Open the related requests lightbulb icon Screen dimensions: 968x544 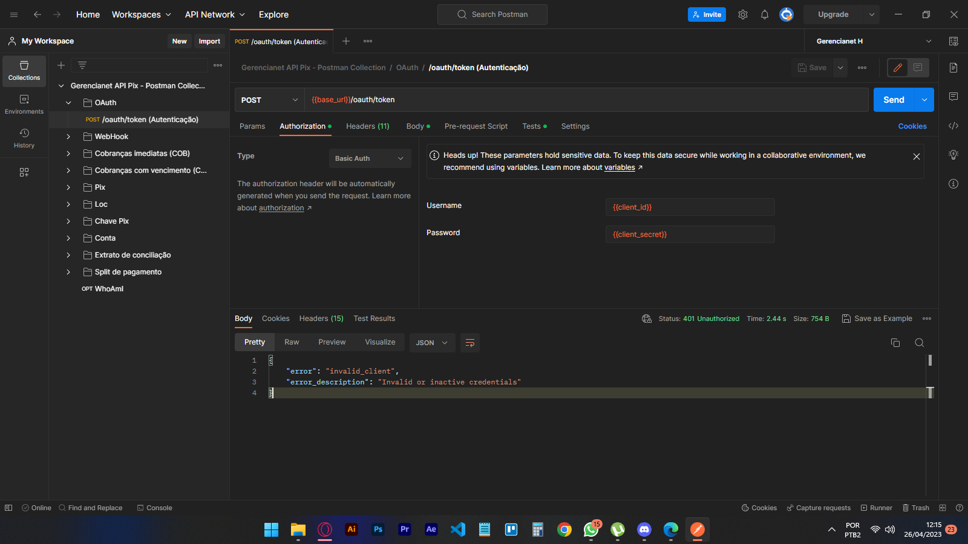[x=953, y=155]
